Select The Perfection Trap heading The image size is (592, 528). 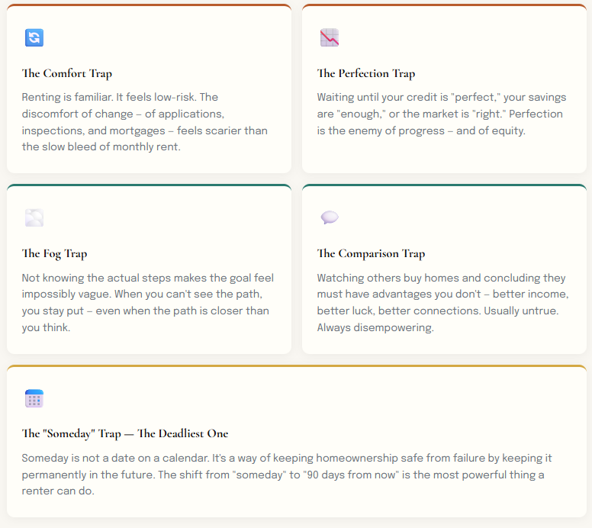click(366, 73)
